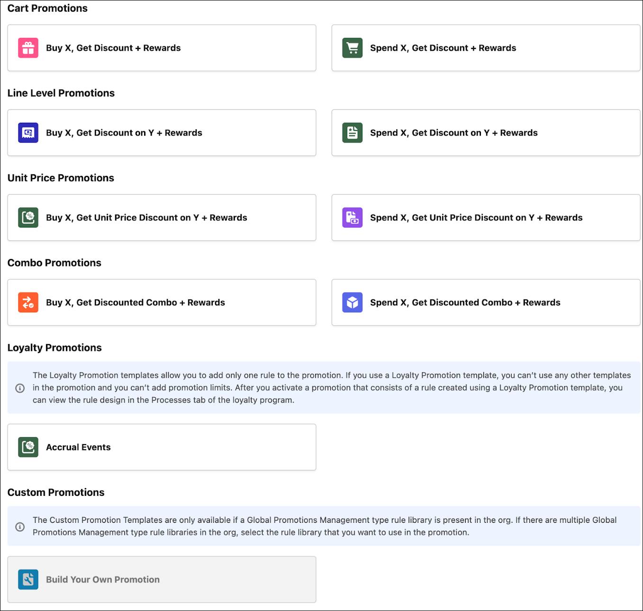
Task: Select Spend X, Get Discount + Rewards template
Action: coord(443,48)
